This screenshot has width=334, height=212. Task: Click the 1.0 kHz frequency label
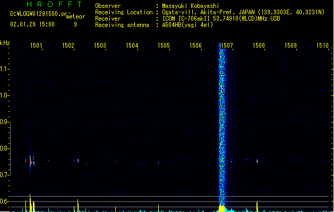4,95
